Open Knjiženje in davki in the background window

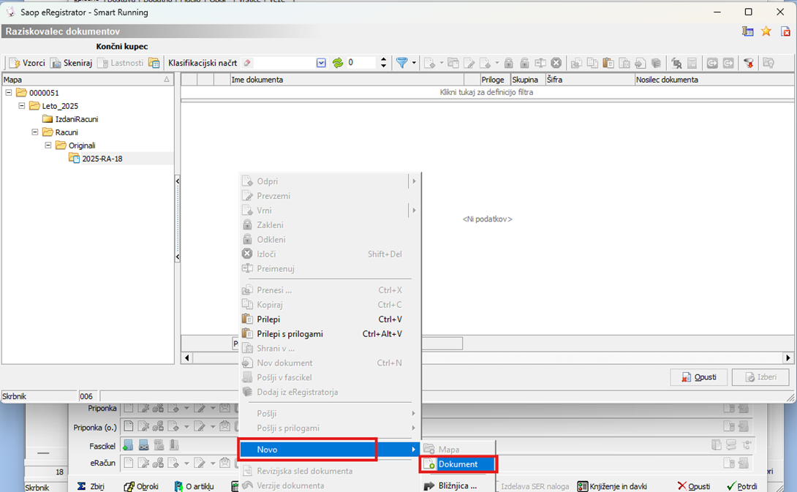click(612, 486)
